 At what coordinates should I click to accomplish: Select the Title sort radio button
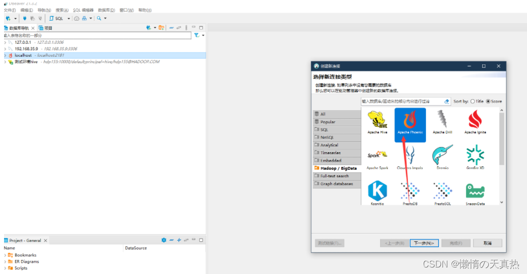coord(473,102)
